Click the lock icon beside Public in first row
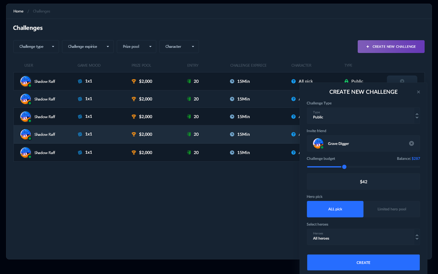This screenshot has width=438, height=274. [346, 81]
